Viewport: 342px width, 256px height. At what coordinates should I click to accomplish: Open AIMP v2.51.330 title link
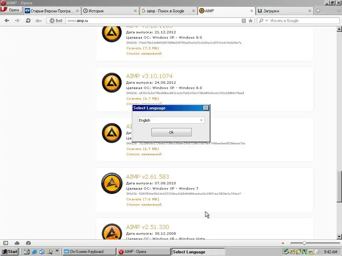point(147,227)
